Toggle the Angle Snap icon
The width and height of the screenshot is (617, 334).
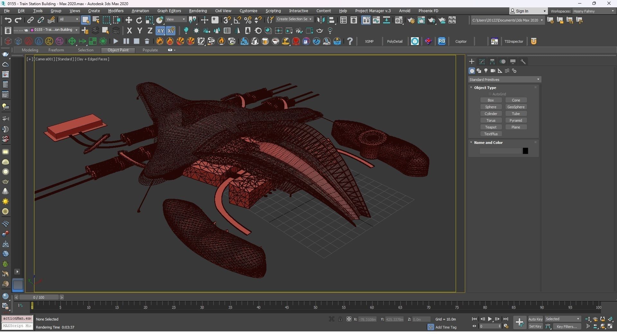237,20
